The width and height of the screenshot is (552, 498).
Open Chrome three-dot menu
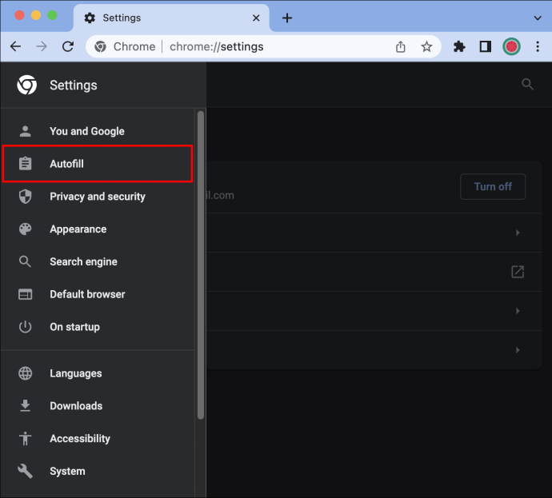click(538, 46)
